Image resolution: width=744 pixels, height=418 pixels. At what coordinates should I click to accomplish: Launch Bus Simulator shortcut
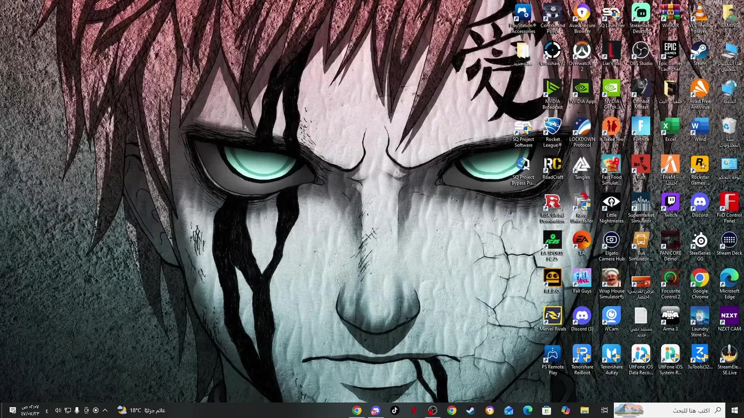(641, 246)
